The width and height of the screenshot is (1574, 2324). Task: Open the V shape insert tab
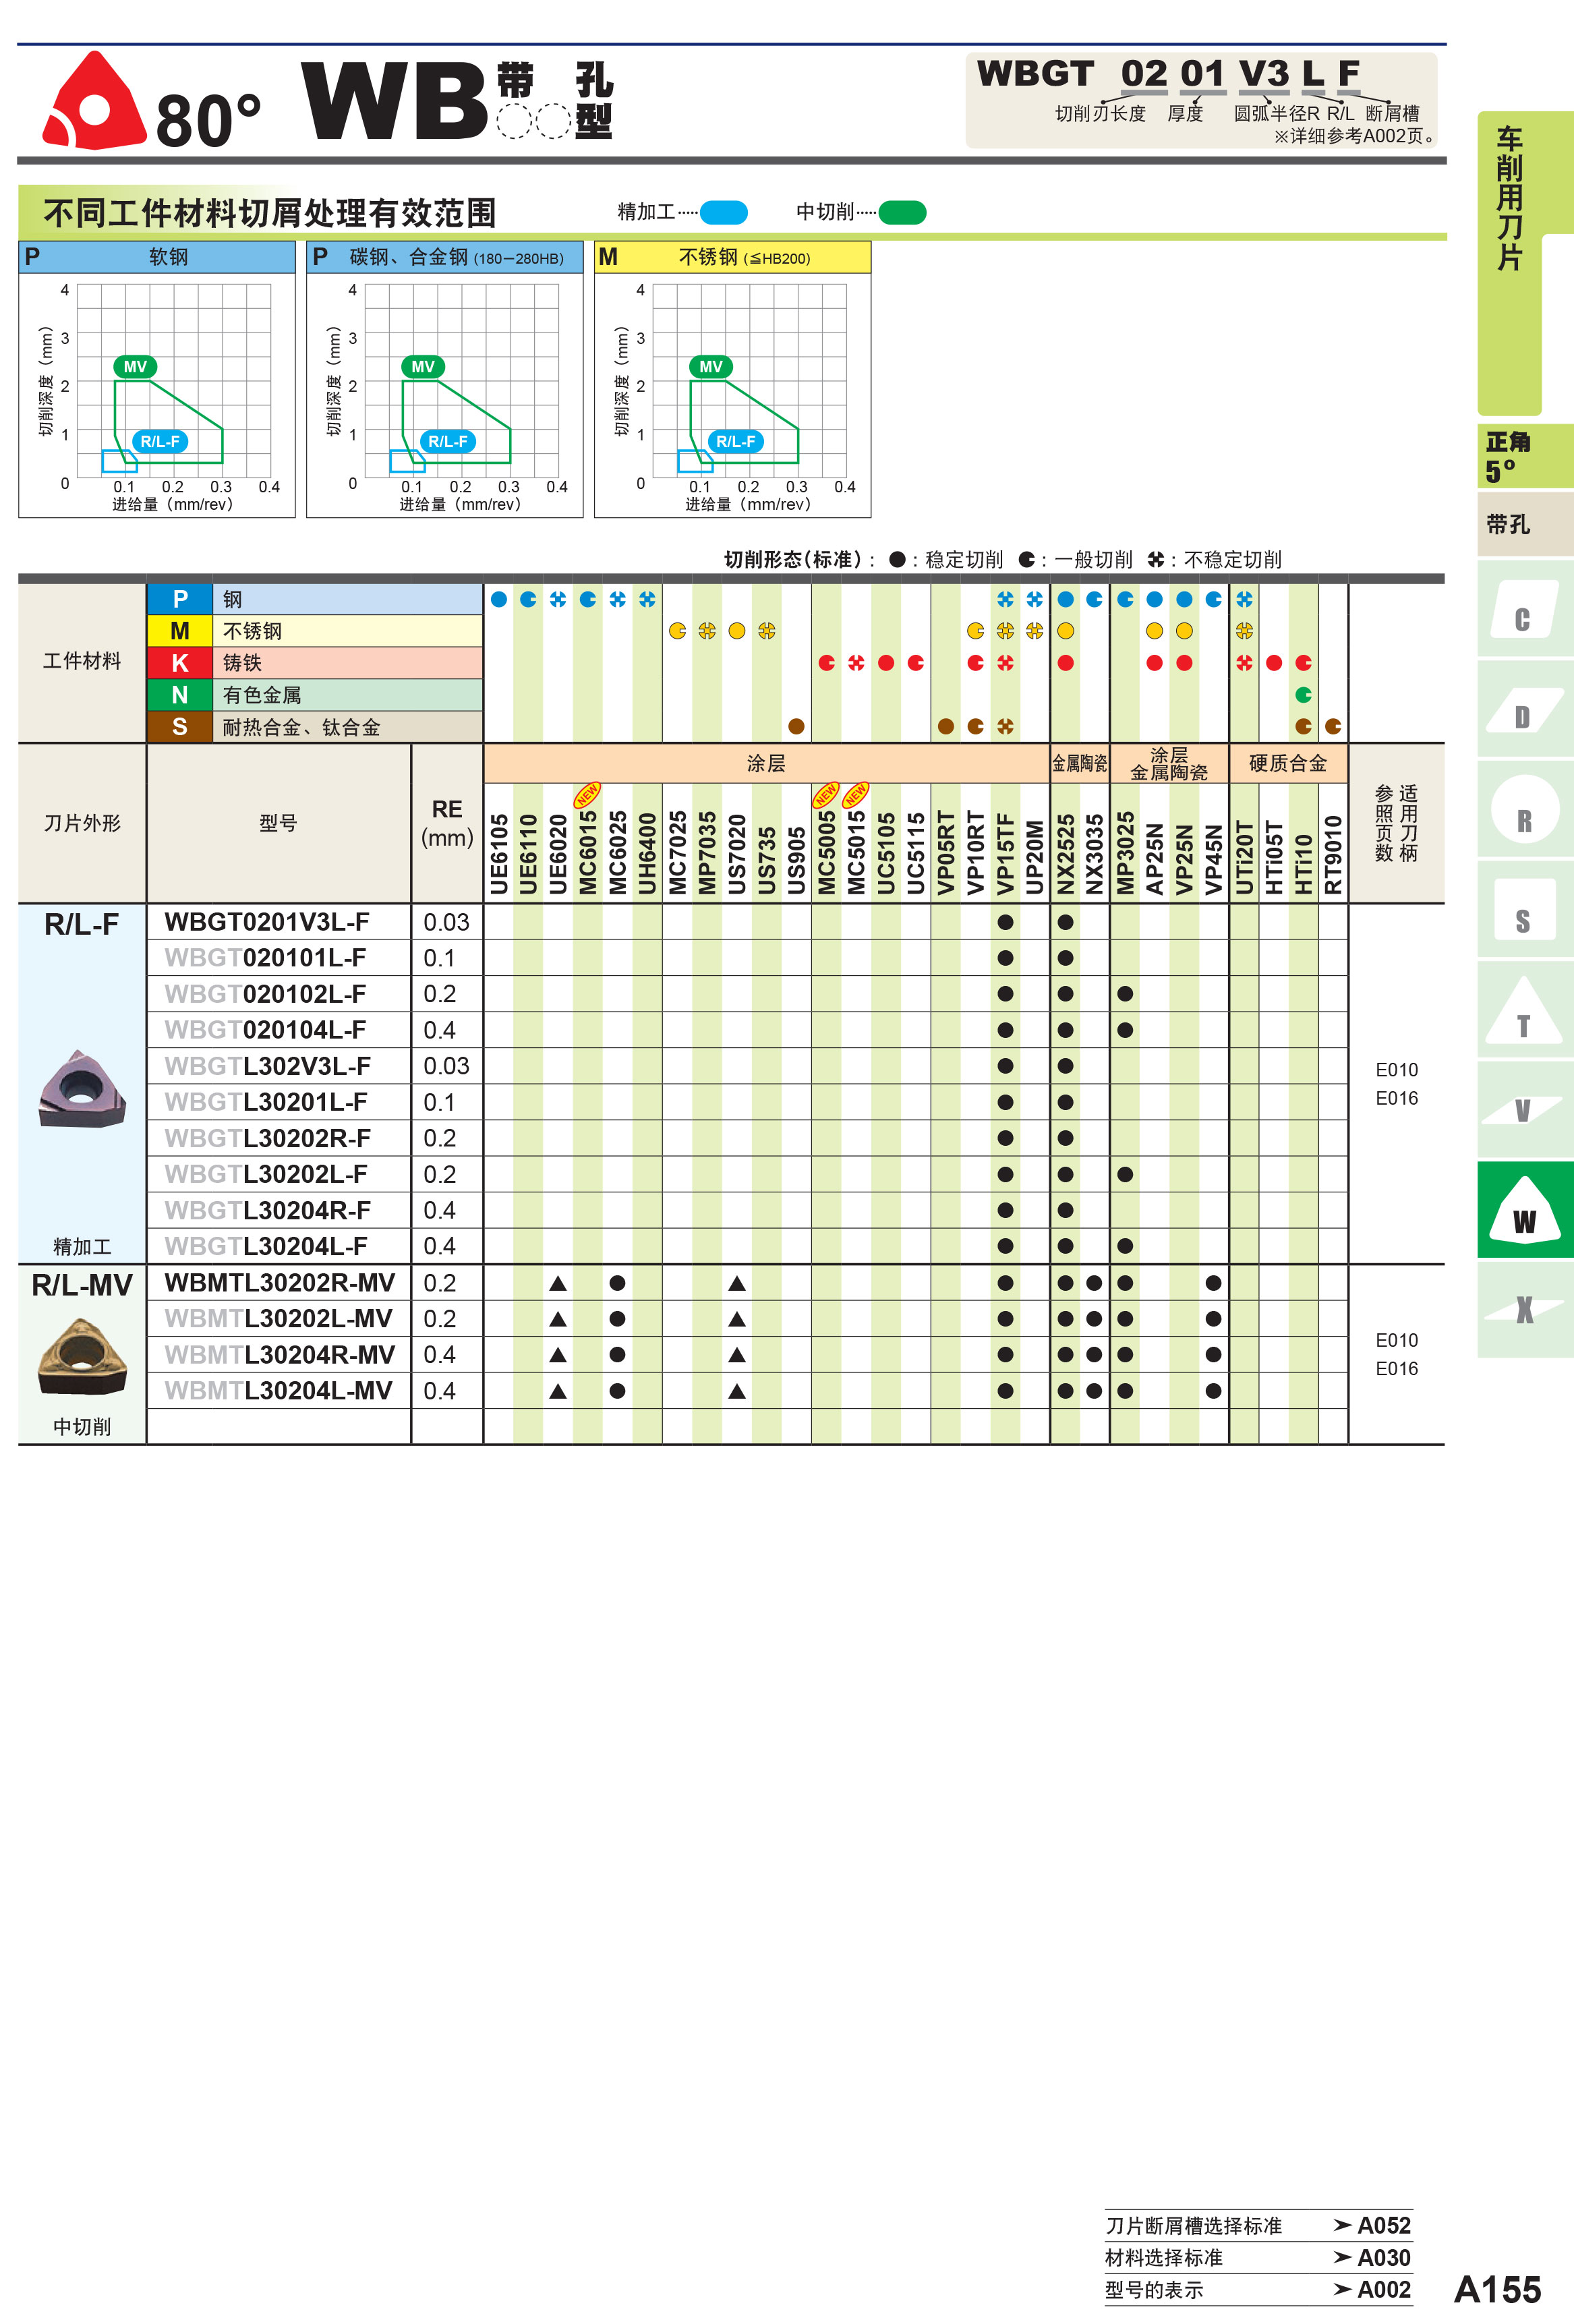[x=1523, y=1110]
